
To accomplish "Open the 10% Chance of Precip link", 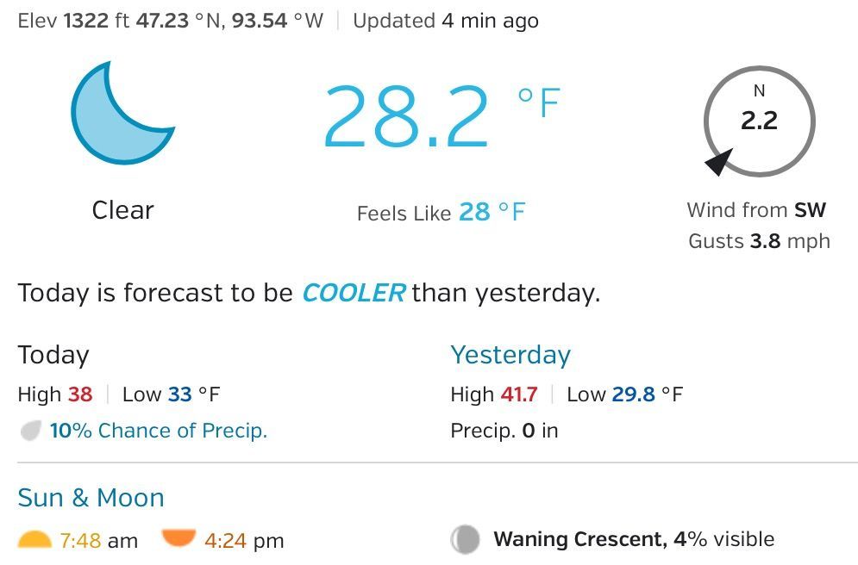I will [x=159, y=431].
